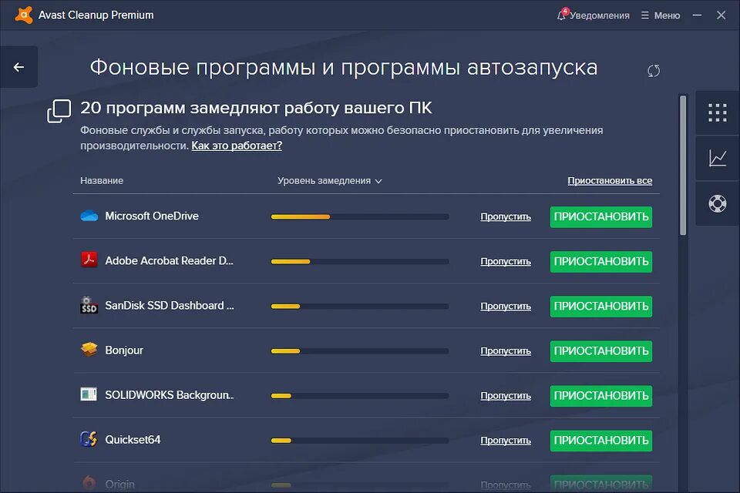The height and width of the screenshot is (493, 740).
Task: Click the notifications bell icon
Action: pos(562,15)
